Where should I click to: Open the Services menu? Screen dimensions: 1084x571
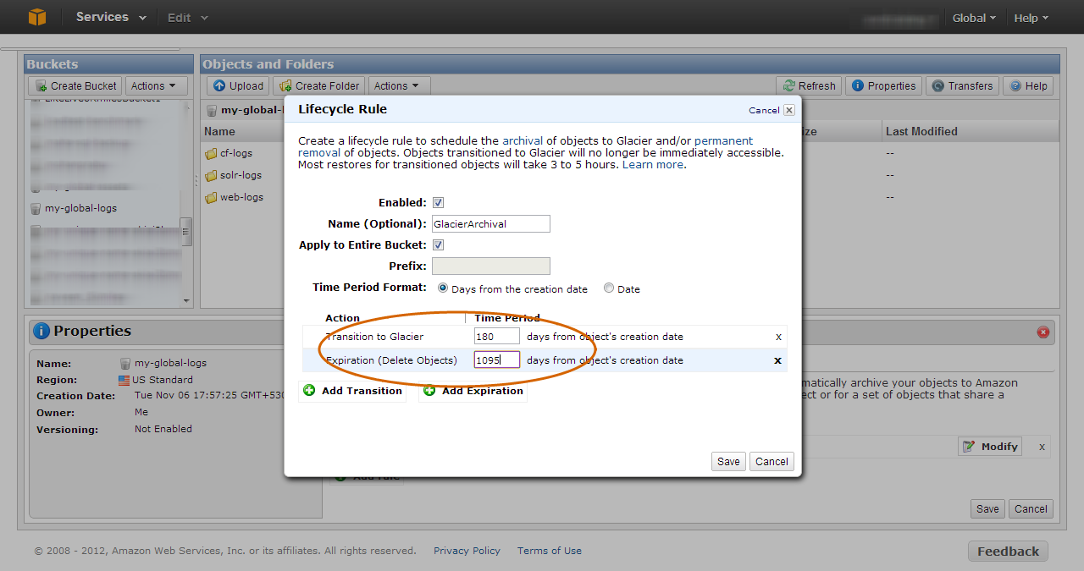(111, 17)
